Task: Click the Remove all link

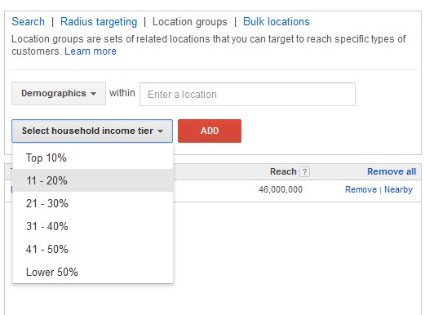Action: pyautogui.click(x=392, y=171)
